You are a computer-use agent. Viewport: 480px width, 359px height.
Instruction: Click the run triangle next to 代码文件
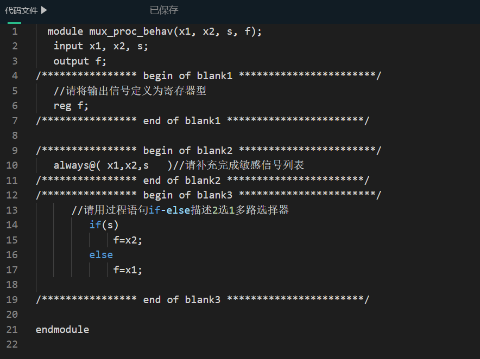tap(43, 9)
